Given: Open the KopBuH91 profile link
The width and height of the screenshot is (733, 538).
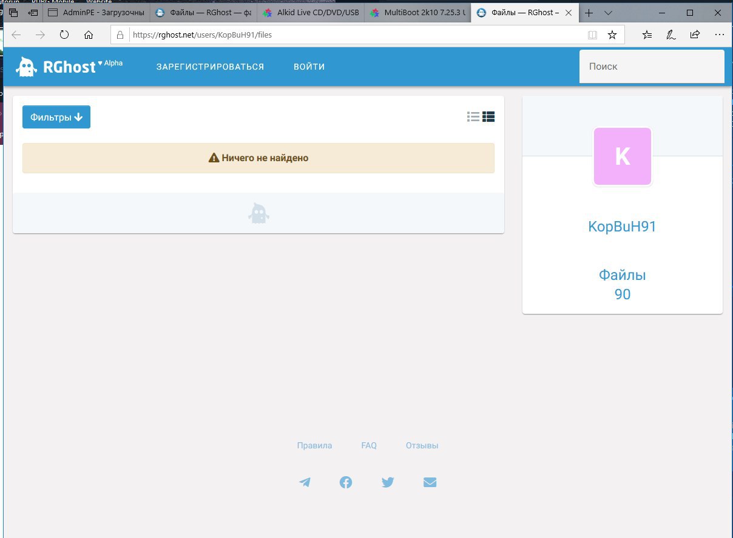Looking at the screenshot, I should tap(623, 227).
